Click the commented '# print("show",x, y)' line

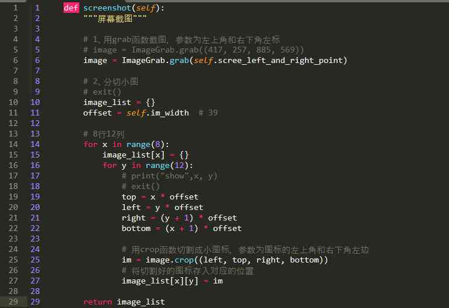170,176
